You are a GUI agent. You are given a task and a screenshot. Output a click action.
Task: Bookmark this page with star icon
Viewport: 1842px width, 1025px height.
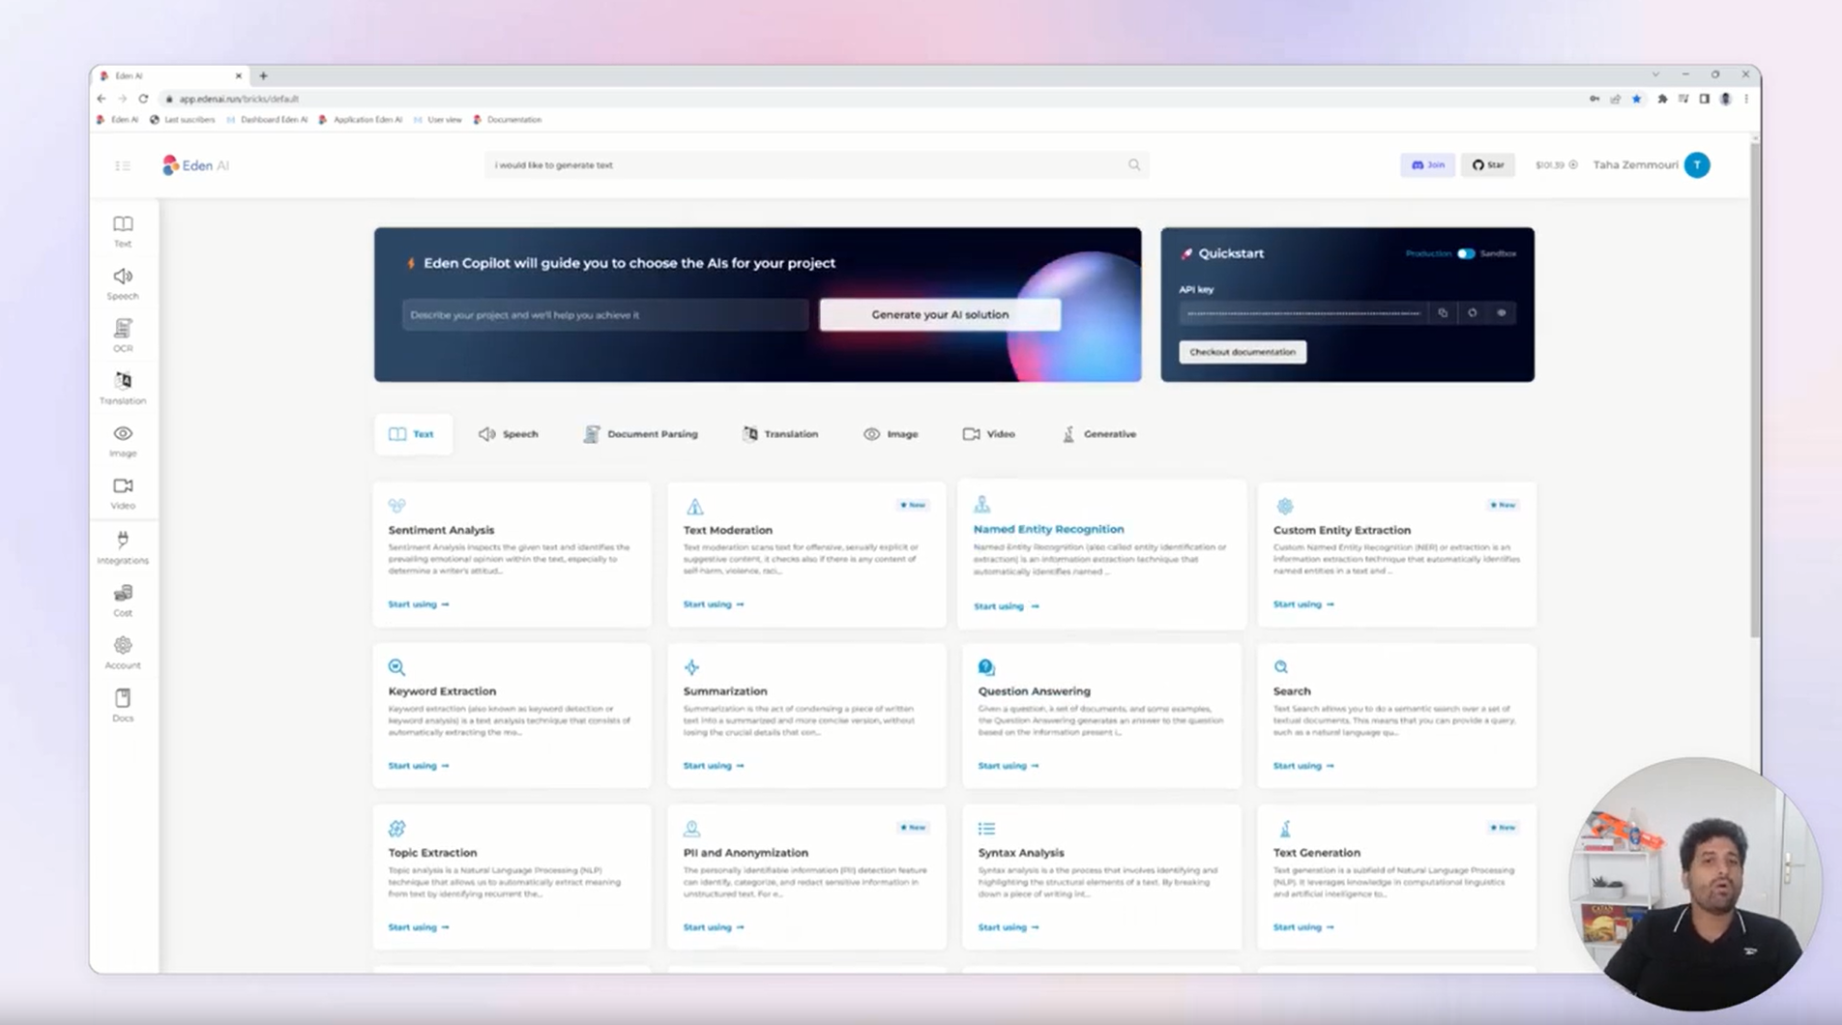(x=1636, y=99)
